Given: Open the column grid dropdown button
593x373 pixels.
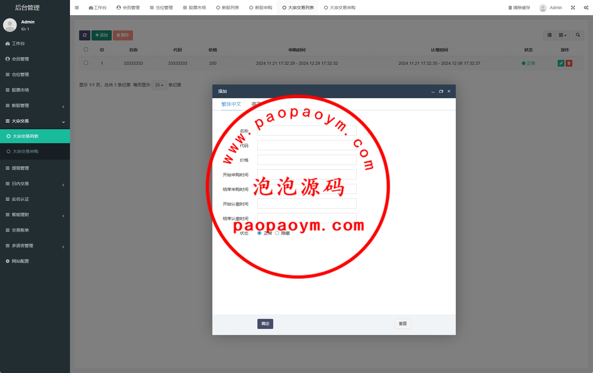Looking at the screenshot, I should point(562,35).
